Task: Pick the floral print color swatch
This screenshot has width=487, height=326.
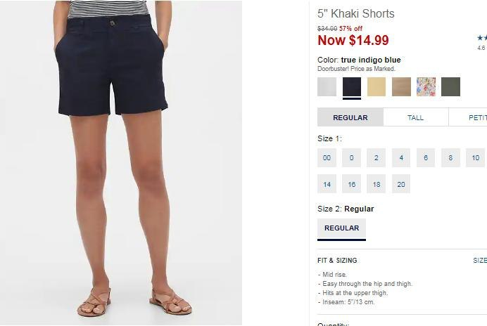Action: [426, 86]
